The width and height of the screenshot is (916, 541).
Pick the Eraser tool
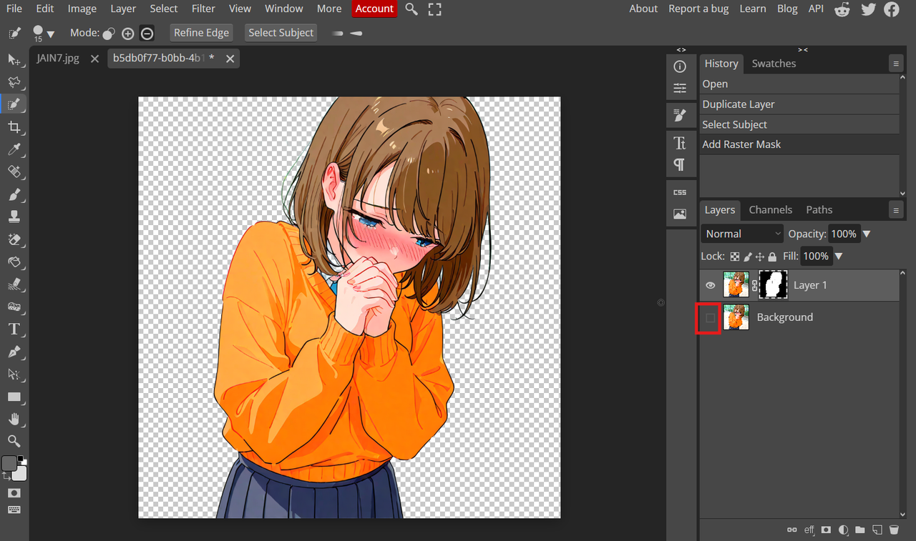[x=14, y=239]
